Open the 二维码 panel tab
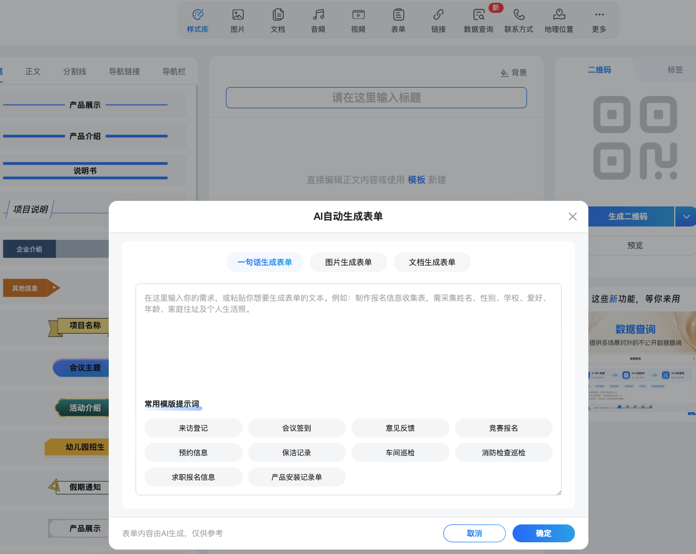Screen dimensions: 696x554 [x=600, y=70]
